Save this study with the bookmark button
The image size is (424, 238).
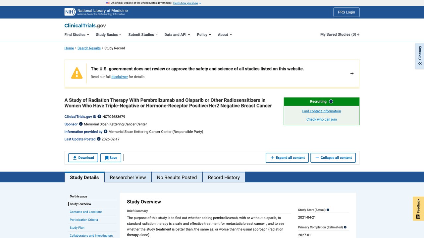111,158
